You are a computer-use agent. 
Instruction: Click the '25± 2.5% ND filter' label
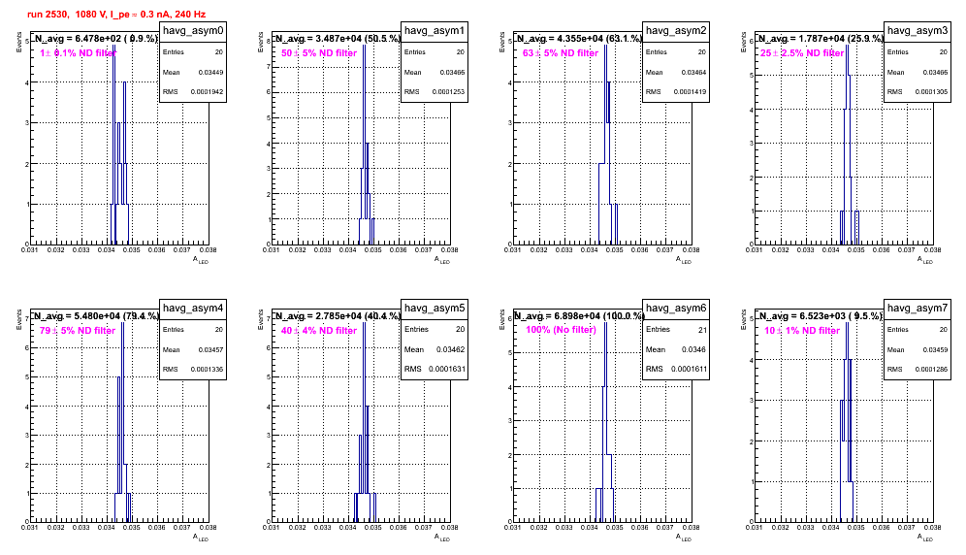click(802, 53)
